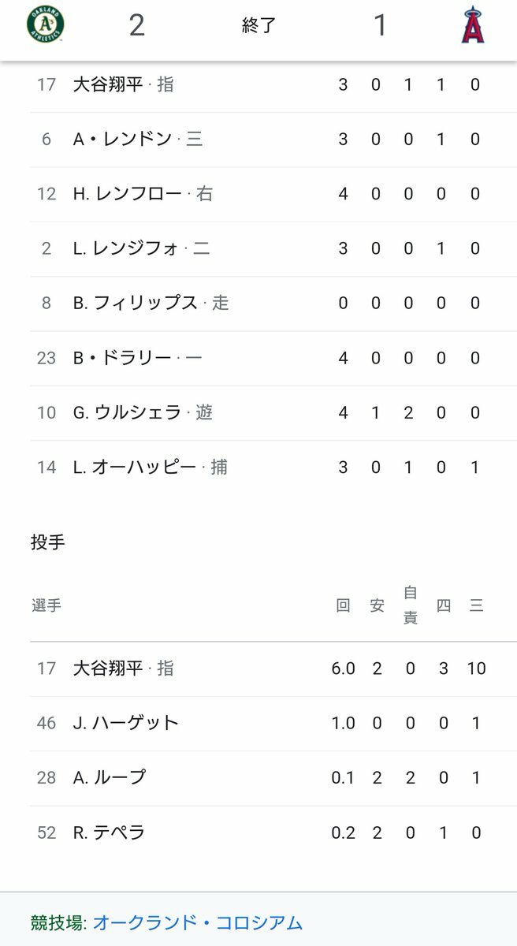Click the 終了 game status label
This screenshot has height=946, width=517.
pos(258,26)
